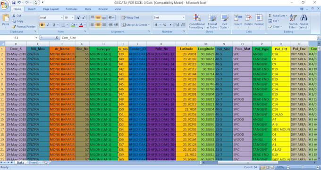Open the Sheet1 worksheet tab
Viewport: 321px width, 170px height.
tap(34, 162)
